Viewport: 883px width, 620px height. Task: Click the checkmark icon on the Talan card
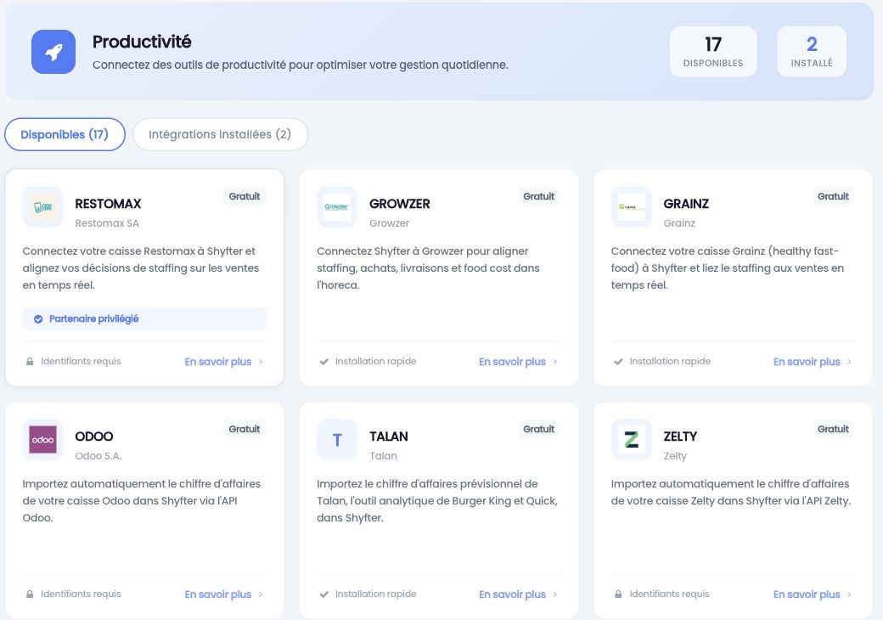(x=323, y=595)
